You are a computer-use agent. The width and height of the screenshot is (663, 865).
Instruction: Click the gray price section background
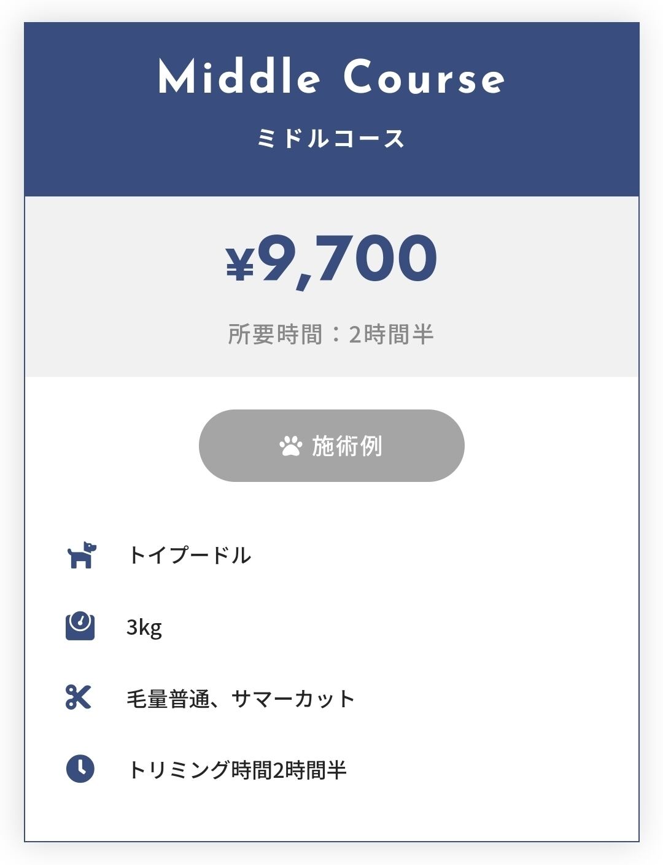point(331,287)
